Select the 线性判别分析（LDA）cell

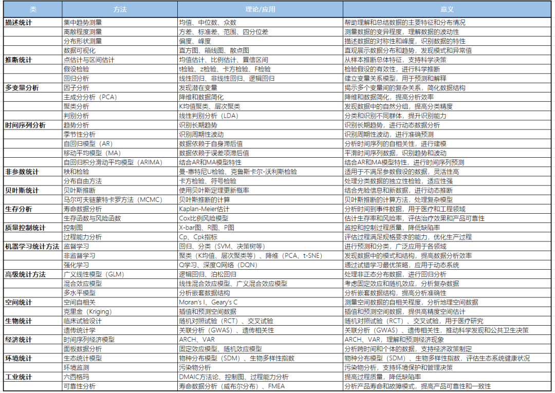260,116
